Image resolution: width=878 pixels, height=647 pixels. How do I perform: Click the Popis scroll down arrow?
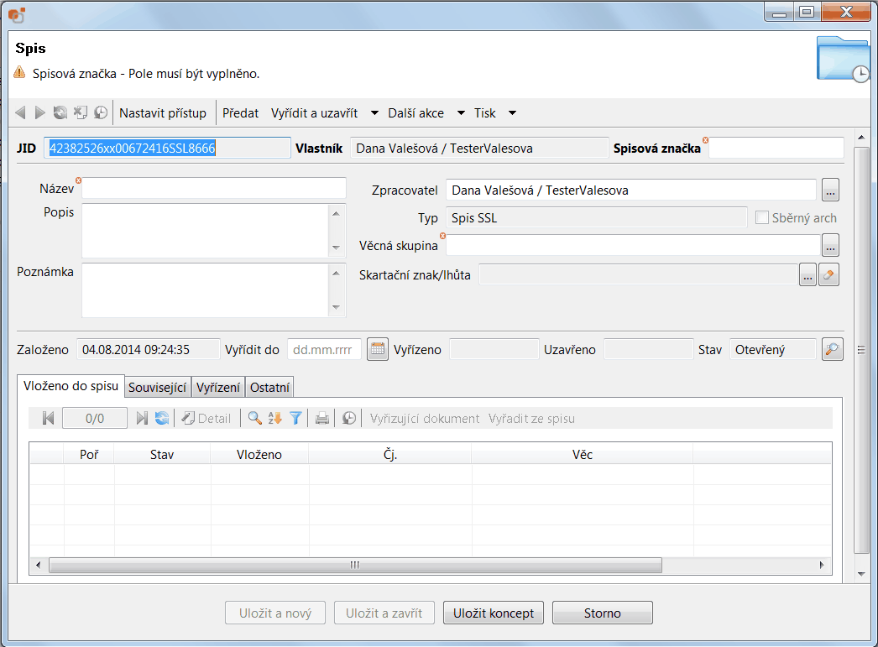[336, 248]
